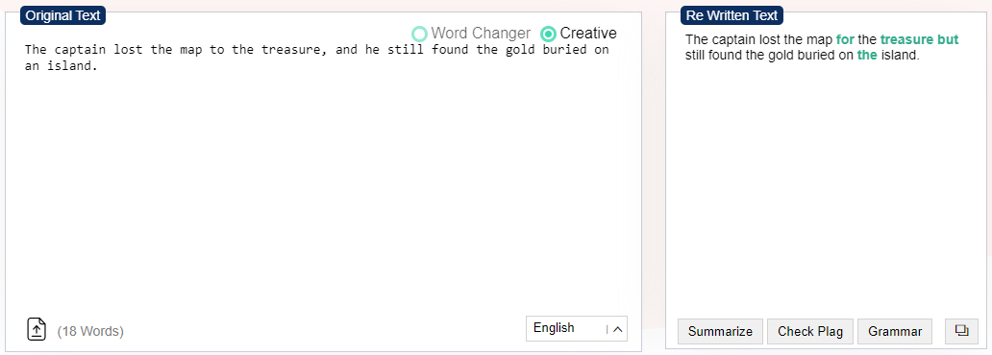Click the empty area of rewritten output panel

coord(828,190)
